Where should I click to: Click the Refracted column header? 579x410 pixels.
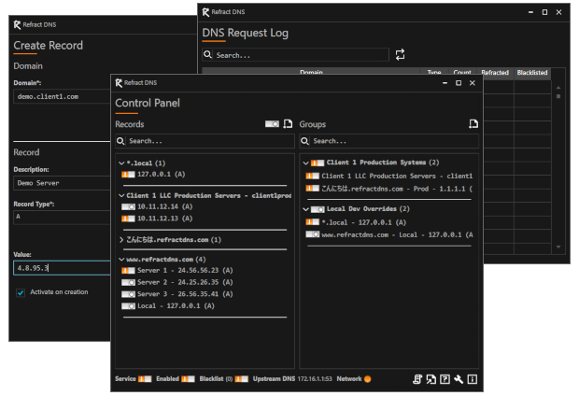click(495, 73)
